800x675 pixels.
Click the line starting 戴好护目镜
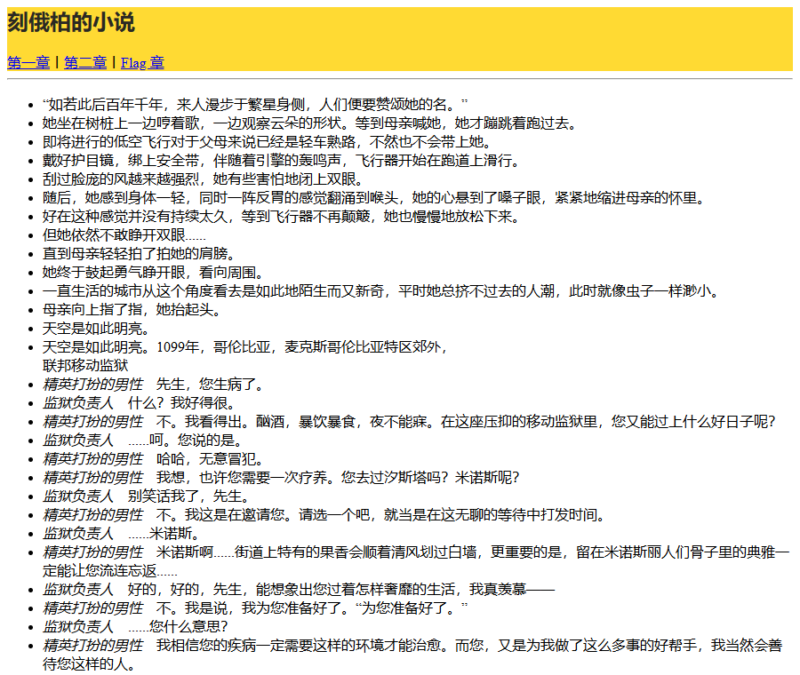click(x=281, y=161)
